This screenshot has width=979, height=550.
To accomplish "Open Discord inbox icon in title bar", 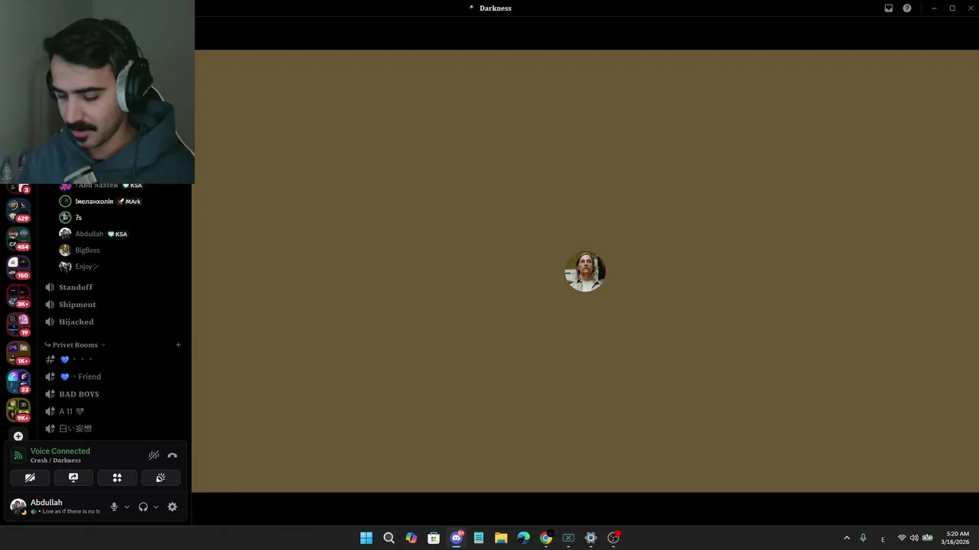I will pyautogui.click(x=889, y=8).
